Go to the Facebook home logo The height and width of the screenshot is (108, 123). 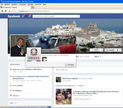(14, 16)
